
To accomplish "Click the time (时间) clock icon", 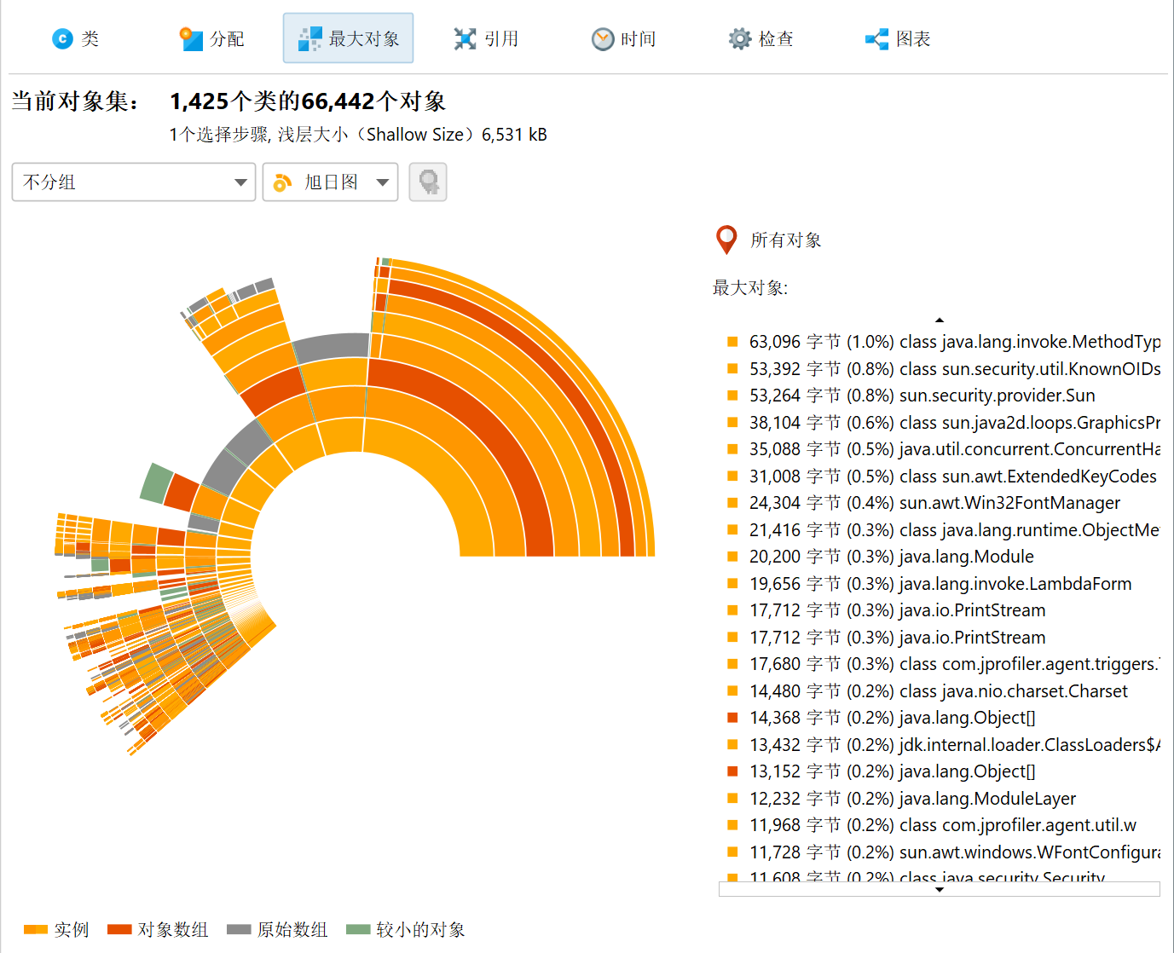I will tap(603, 38).
